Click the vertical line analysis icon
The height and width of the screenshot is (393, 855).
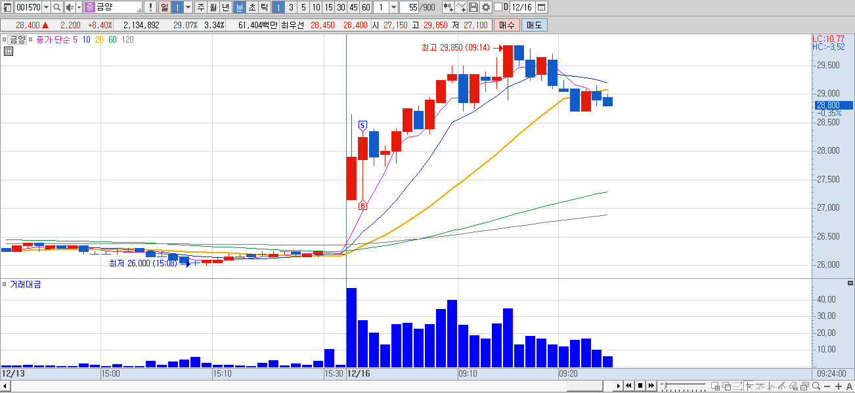pyautogui.click(x=772, y=386)
